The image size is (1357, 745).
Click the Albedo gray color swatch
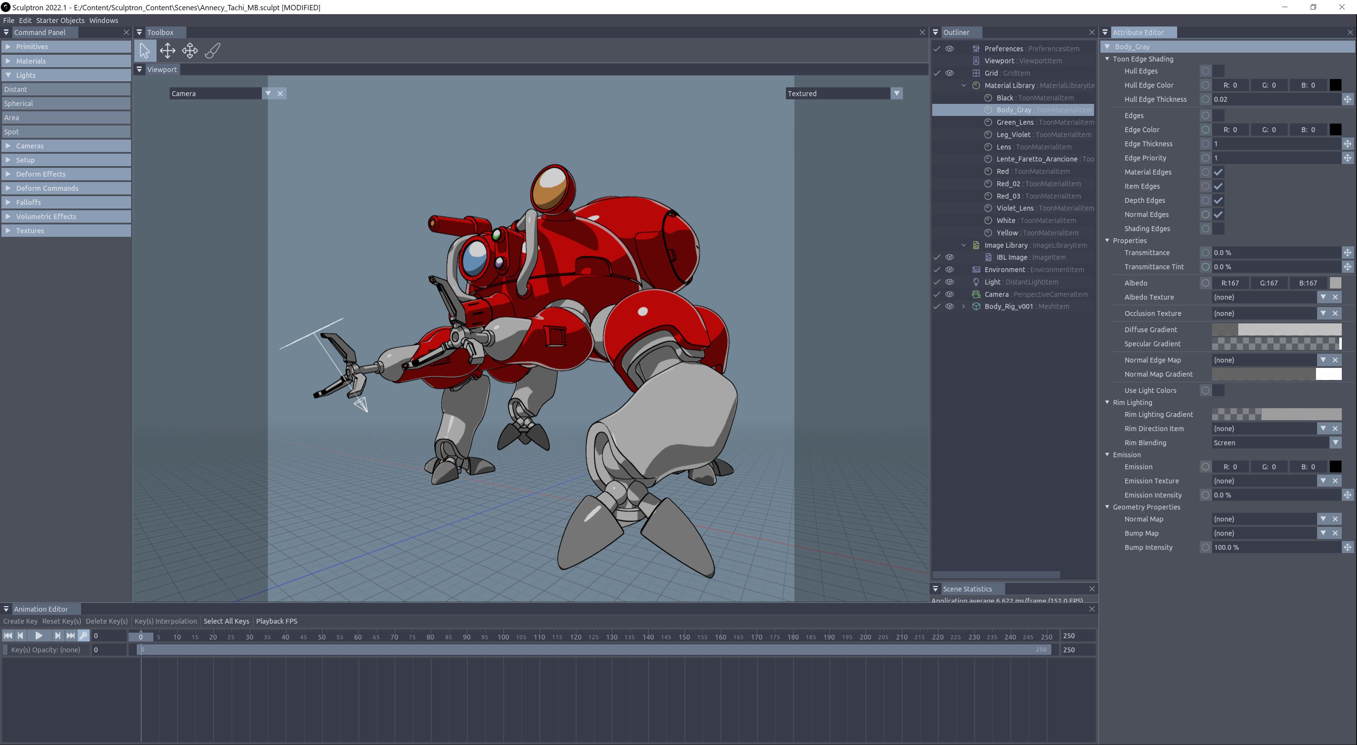(x=1335, y=283)
